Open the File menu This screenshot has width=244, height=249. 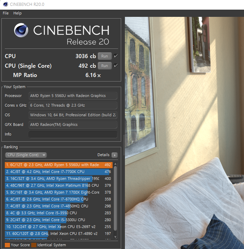click(6, 13)
